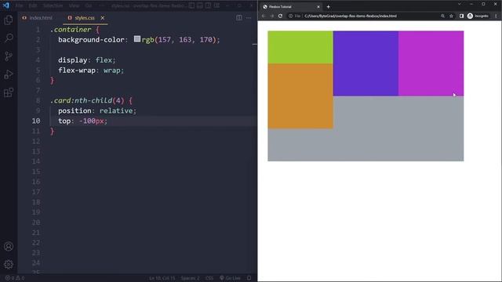Open the Run and Debug view

point(9,74)
